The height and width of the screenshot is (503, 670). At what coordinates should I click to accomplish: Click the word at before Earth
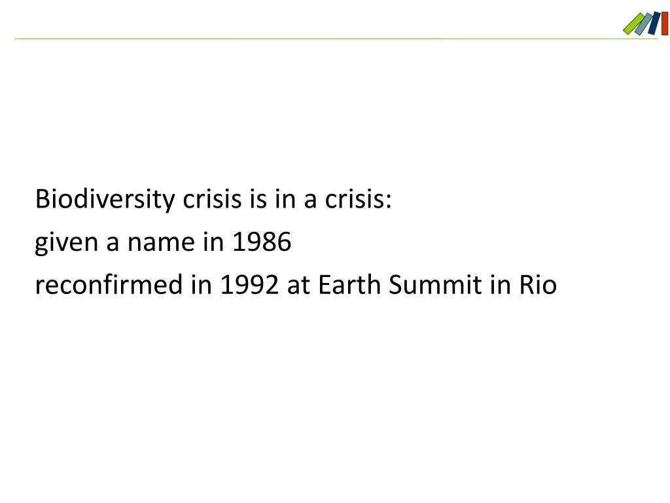click(x=298, y=286)
